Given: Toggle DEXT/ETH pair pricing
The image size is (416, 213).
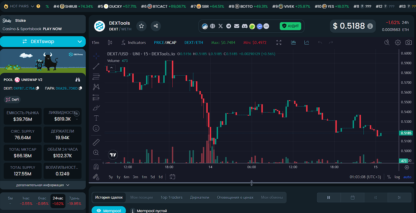Looking at the screenshot, I should point(194,42).
